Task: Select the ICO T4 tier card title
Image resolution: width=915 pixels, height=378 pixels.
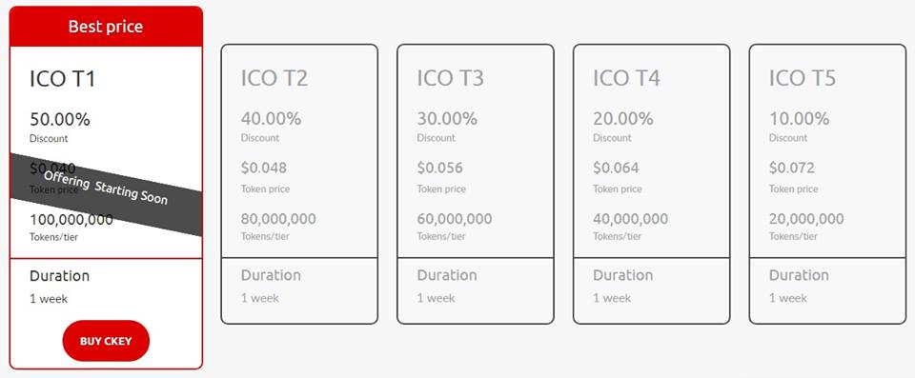Action: [x=626, y=78]
